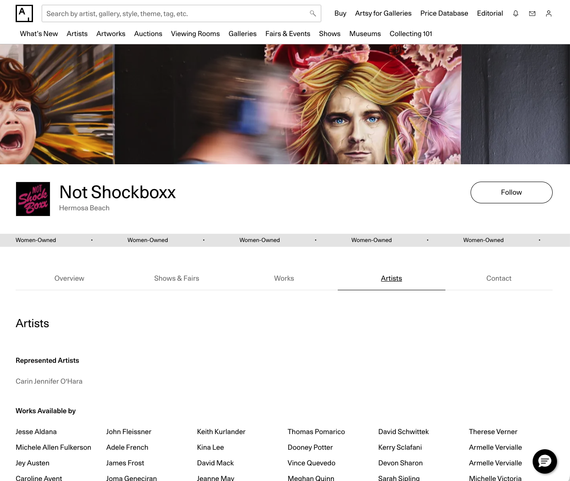Select artist David Schwittek
This screenshot has height=481, width=570.
[x=403, y=431]
